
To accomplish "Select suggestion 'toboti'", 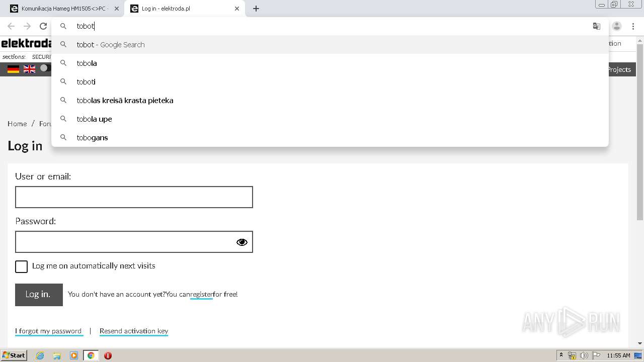I will pyautogui.click(x=330, y=82).
